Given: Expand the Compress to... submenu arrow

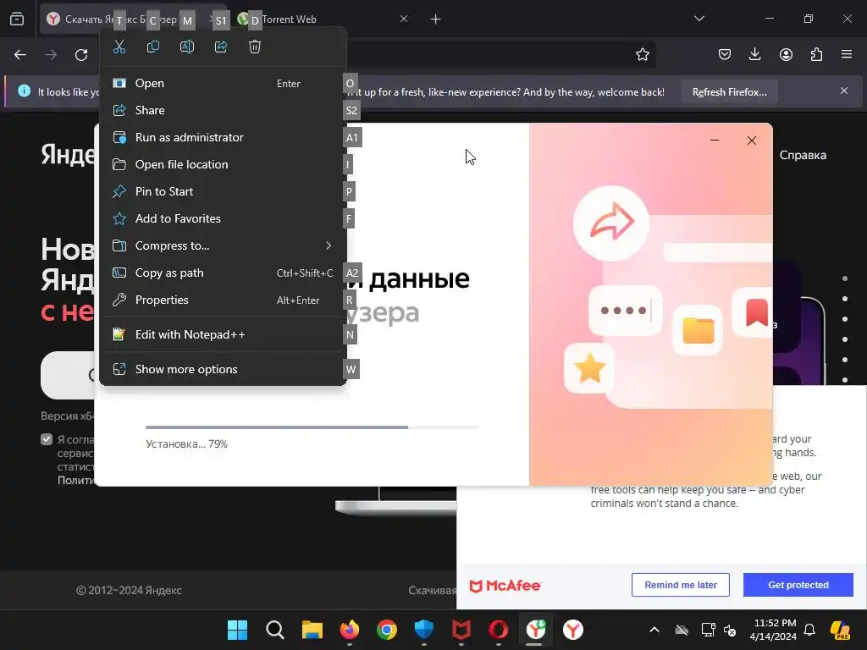Looking at the screenshot, I should 329,245.
